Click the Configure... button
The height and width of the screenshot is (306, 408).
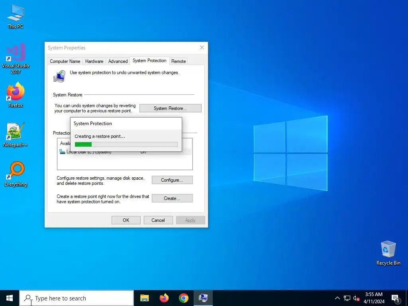point(172,180)
